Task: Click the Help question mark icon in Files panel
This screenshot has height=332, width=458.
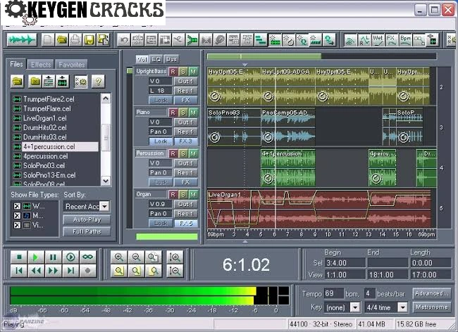Action: [x=99, y=82]
